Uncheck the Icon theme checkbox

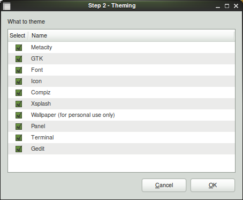click(x=19, y=82)
